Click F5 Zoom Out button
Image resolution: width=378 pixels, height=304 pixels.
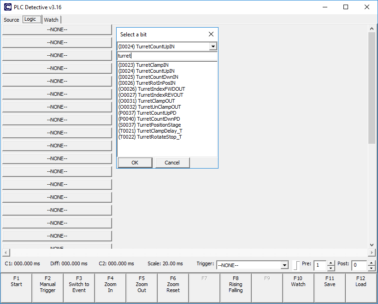click(142, 288)
